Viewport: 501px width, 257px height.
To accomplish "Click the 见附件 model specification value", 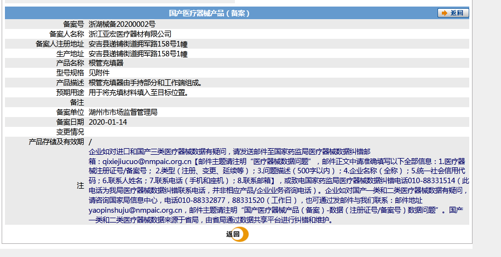I will [x=99, y=73].
